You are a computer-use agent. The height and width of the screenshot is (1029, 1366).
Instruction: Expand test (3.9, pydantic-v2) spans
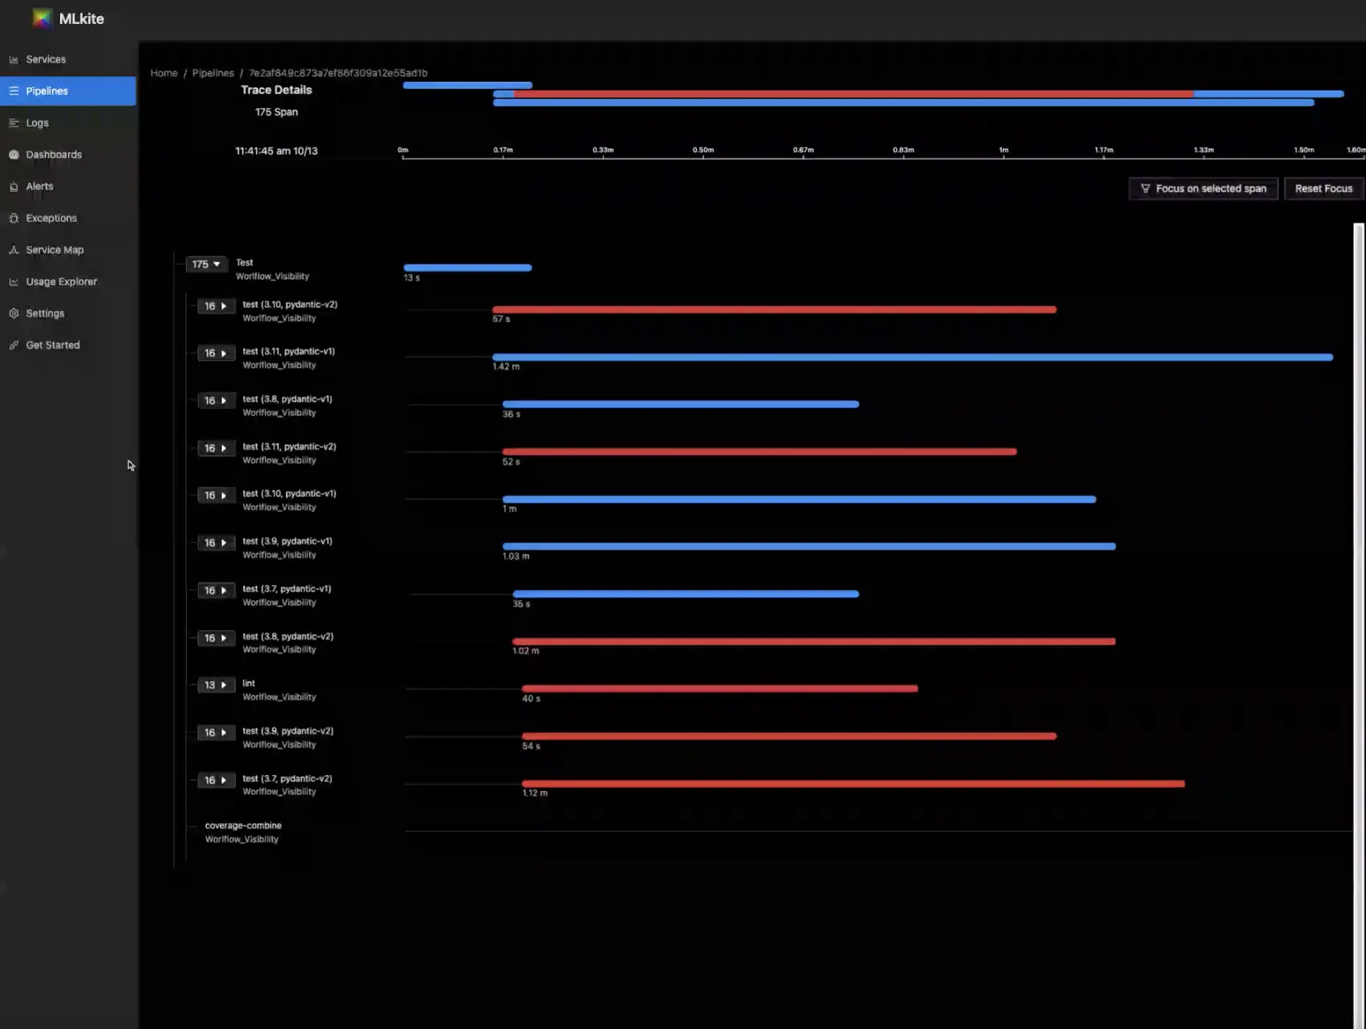216,732
